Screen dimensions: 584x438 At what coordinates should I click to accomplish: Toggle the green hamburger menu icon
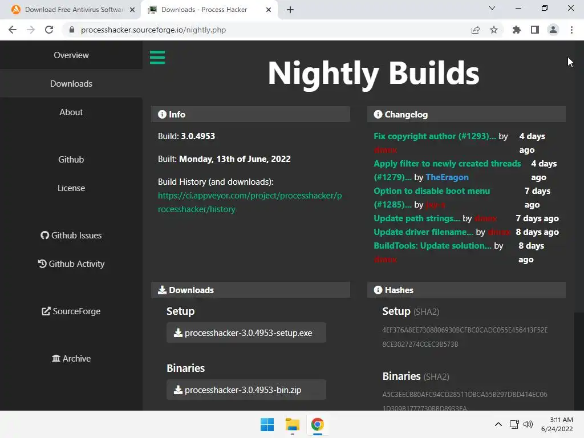pos(157,58)
